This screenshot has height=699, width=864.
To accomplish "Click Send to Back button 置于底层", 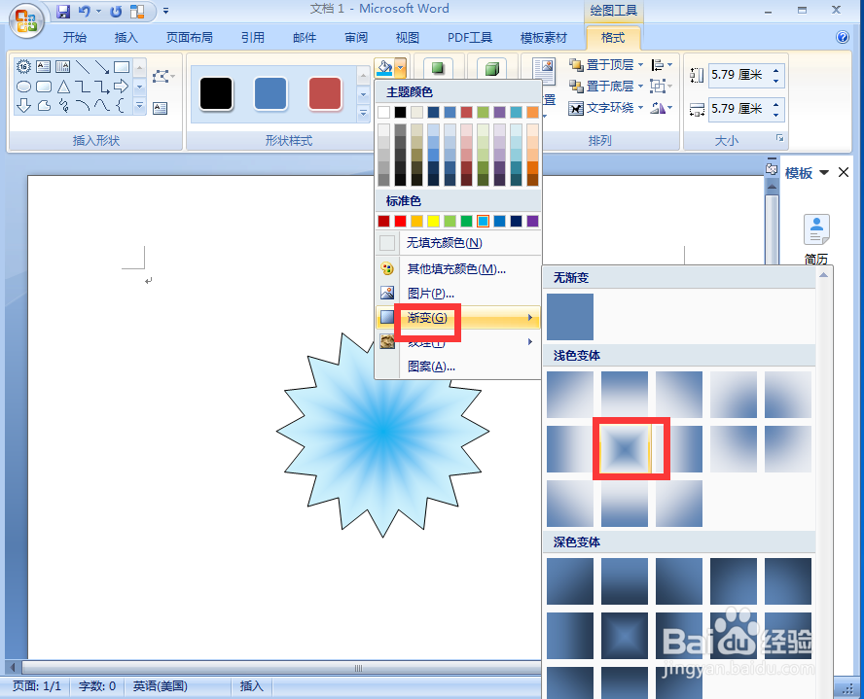I will 601,86.
